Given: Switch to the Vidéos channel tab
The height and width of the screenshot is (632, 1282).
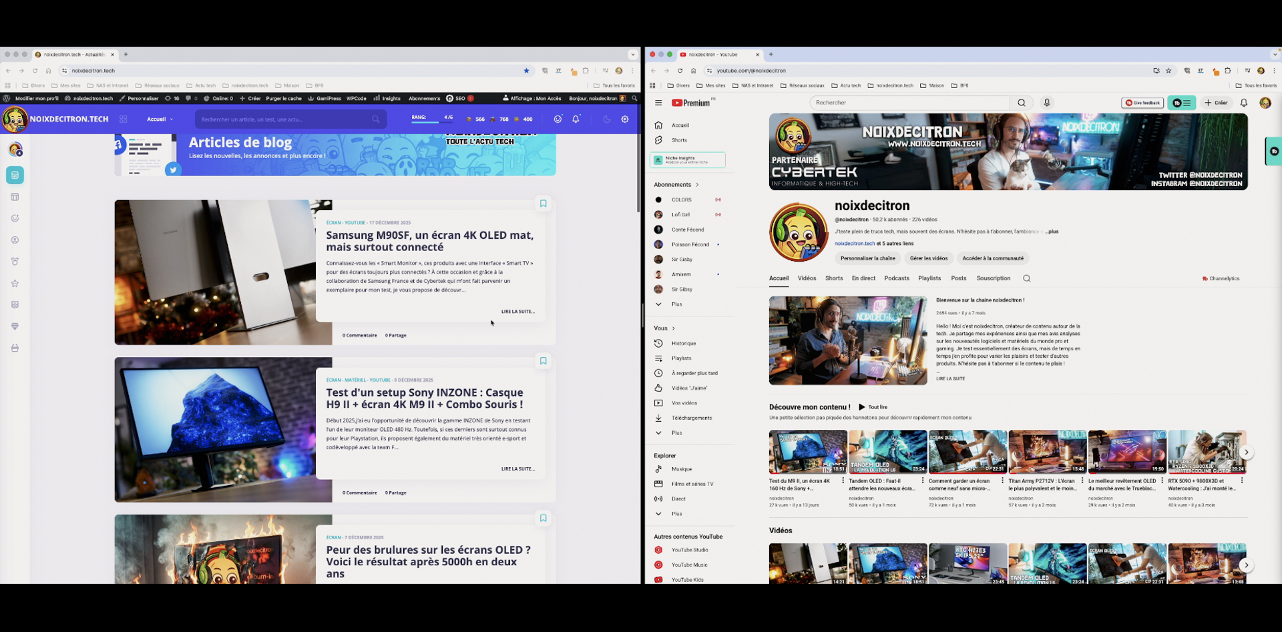Looking at the screenshot, I should pos(807,278).
